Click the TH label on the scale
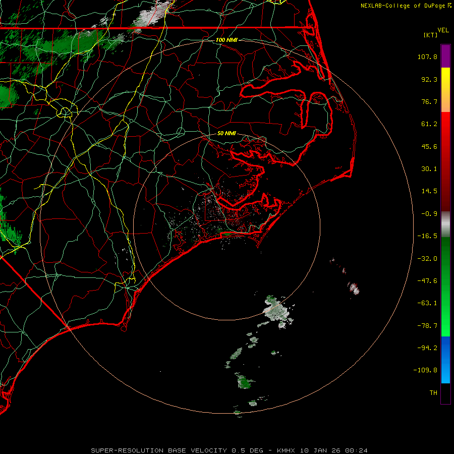Viewport: 454px width, 454px height. 433,393
